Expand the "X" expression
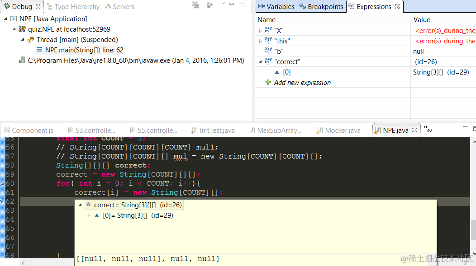The height and width of the screenshot is (266, 476). pyautogui.click(x=260, y=31)
